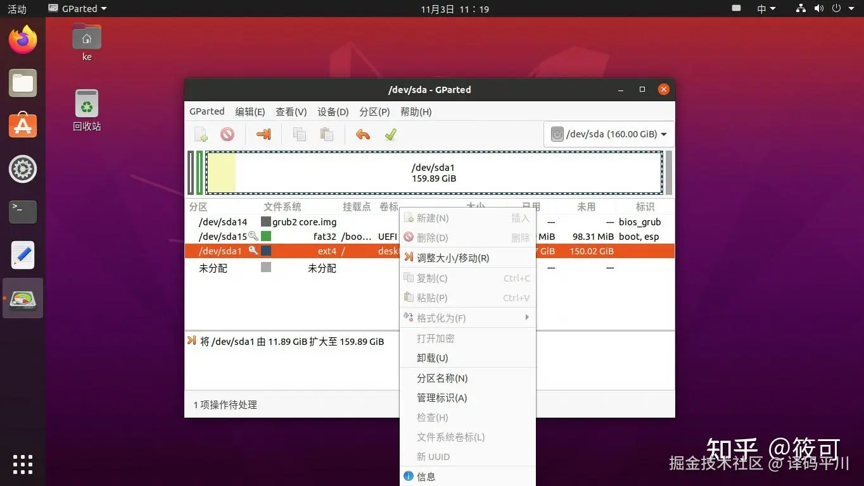The image size is (864, 486).
Task: Click the 98.31 MiB unused value
Action: pos(593,236)
